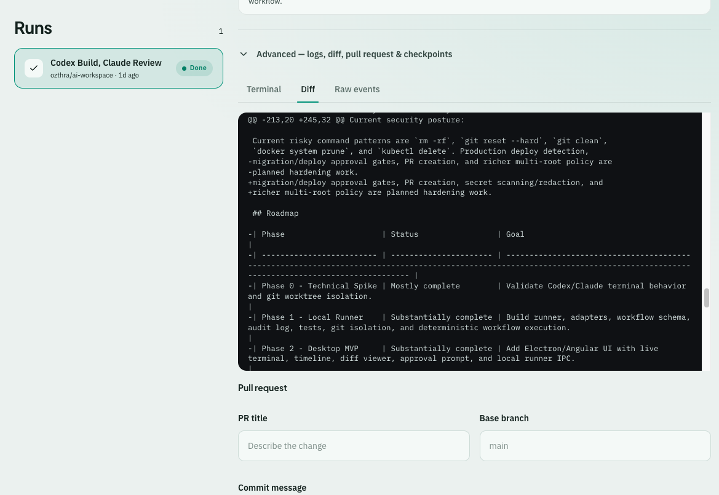This screenshot has height=495, width=719.
Task: Click the Commit message label
Action: tap(272, 488)
